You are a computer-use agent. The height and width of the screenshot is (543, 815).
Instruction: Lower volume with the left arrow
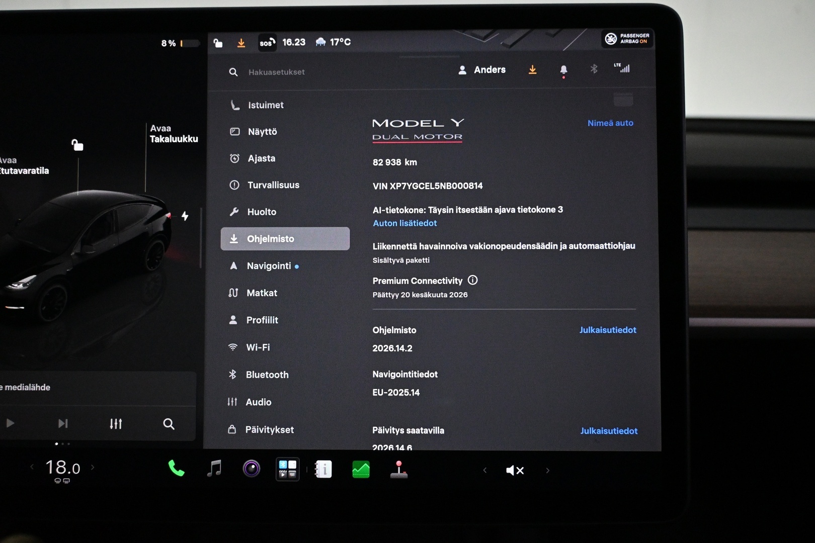[x=485, y=470]
